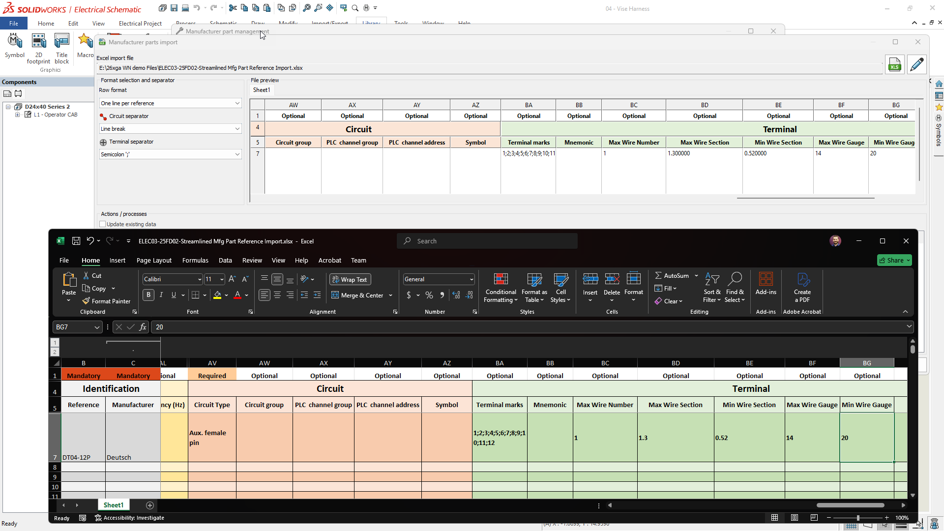Click the Title block icon
Screen dimensions: 944x531
tap(61, 47)
